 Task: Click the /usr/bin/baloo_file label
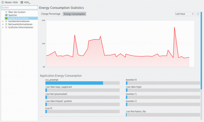pyautogui.click(x=136, y=111)
